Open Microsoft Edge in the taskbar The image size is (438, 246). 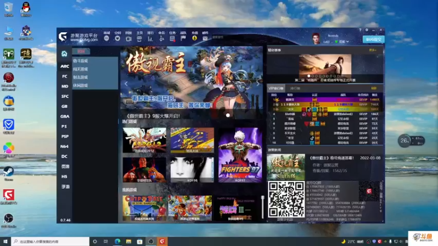point(117,241)
